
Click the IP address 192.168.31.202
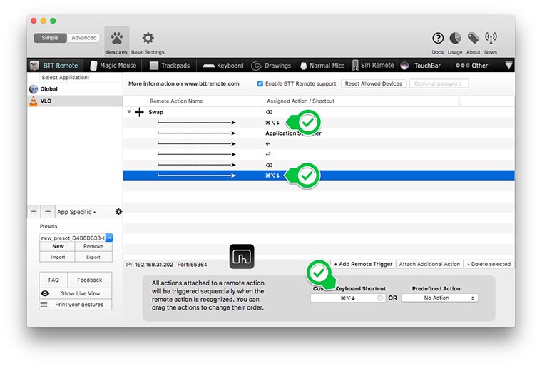[x=154, y=265]
